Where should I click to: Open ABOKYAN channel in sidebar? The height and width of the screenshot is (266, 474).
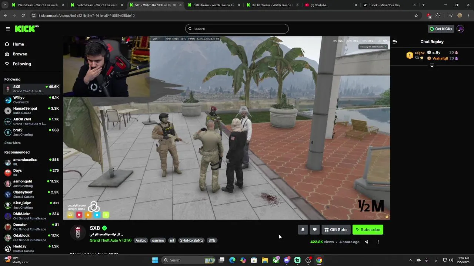tap(31, 121)
